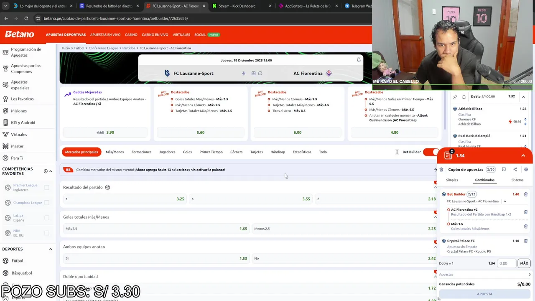This screenshot has height=301, width=535.
Task: Remove Más 1.5 goals leg trash icon
Action: (526, 226)
